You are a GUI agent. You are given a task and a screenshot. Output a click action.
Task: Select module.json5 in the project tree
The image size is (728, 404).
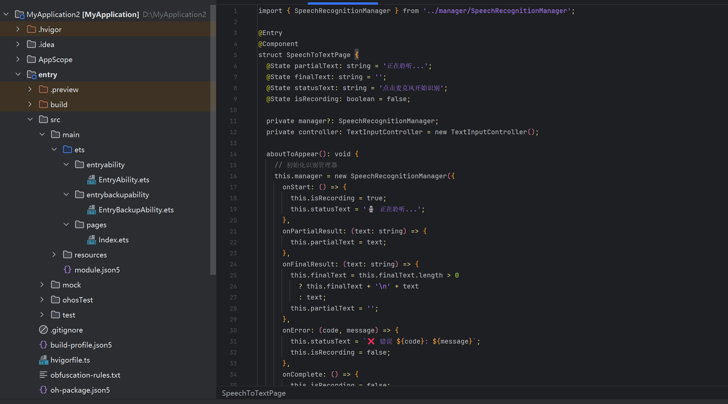[97, 270]
